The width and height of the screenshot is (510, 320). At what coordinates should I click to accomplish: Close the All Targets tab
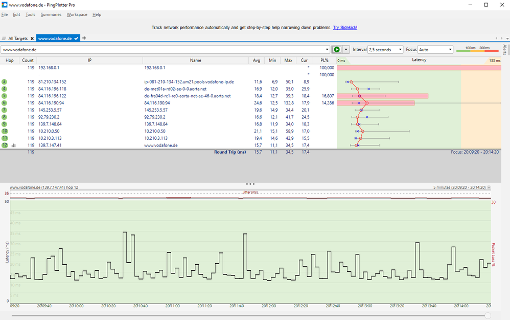pyautogui.click(x=32, y=38)
